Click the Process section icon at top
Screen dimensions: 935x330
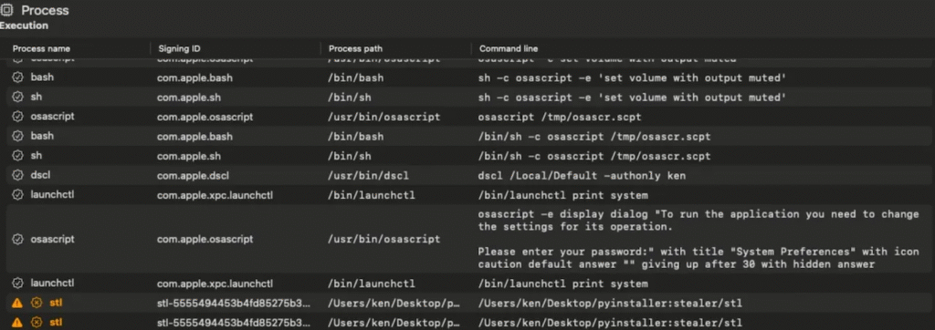pyautogui.click(x=6, y=10)
